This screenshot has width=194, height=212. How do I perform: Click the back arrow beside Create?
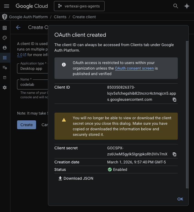[18, 27]
